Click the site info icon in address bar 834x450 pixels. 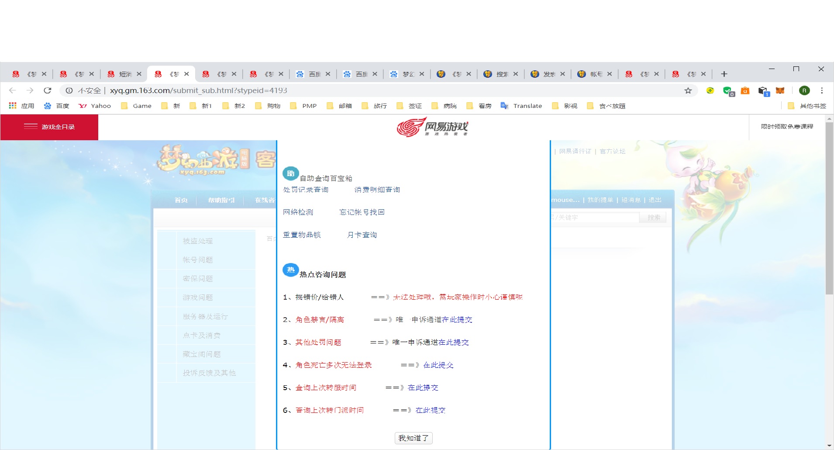[69, 90]
